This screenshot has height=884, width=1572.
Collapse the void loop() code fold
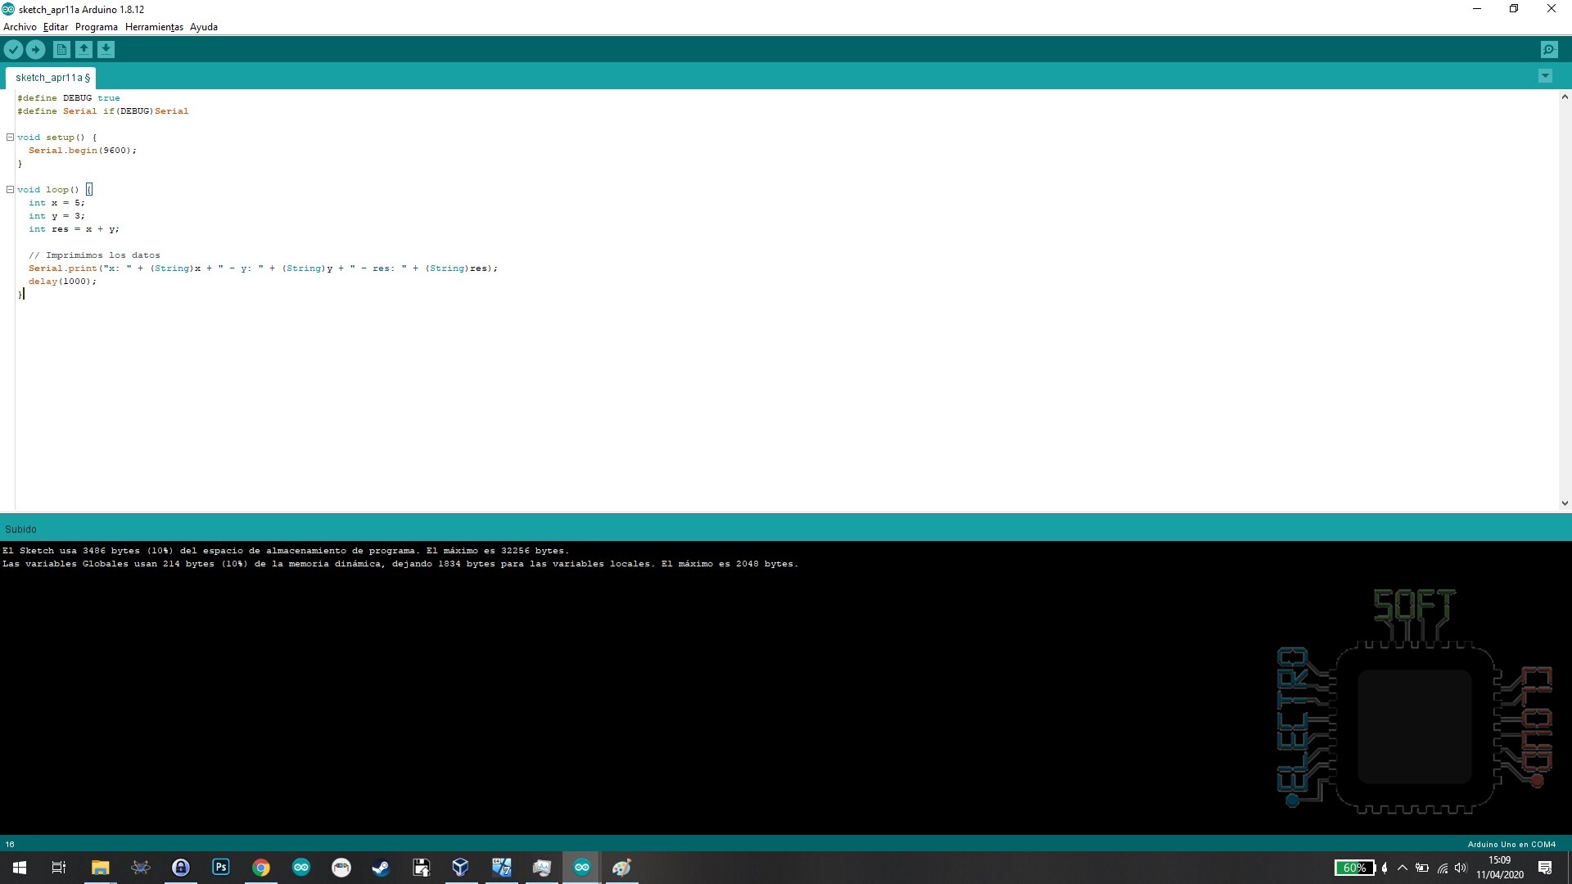click(x=10, y=189)
